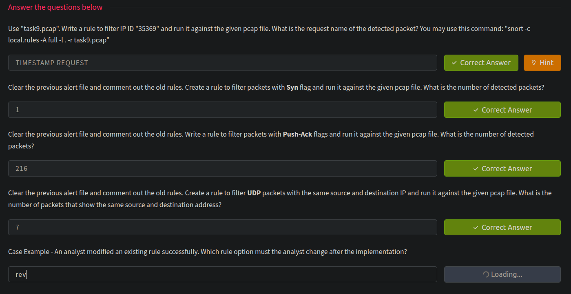The width and height of the screenshot is (571, 294).
Task: Focus the answer field containing rev
Action: point(222,274)
